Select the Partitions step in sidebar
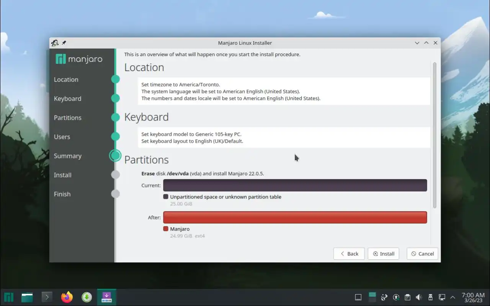The height and width of the screenshot is (306, 490). click(67, 118)
